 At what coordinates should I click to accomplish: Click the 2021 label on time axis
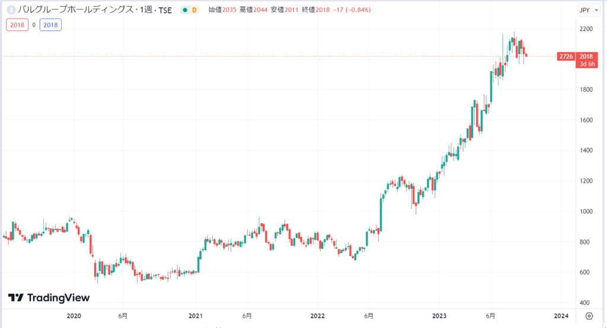tap(196, 316)
